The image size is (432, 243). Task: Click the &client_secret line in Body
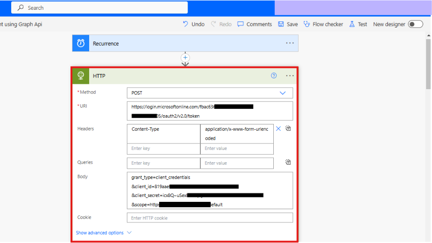pos(197,195)
